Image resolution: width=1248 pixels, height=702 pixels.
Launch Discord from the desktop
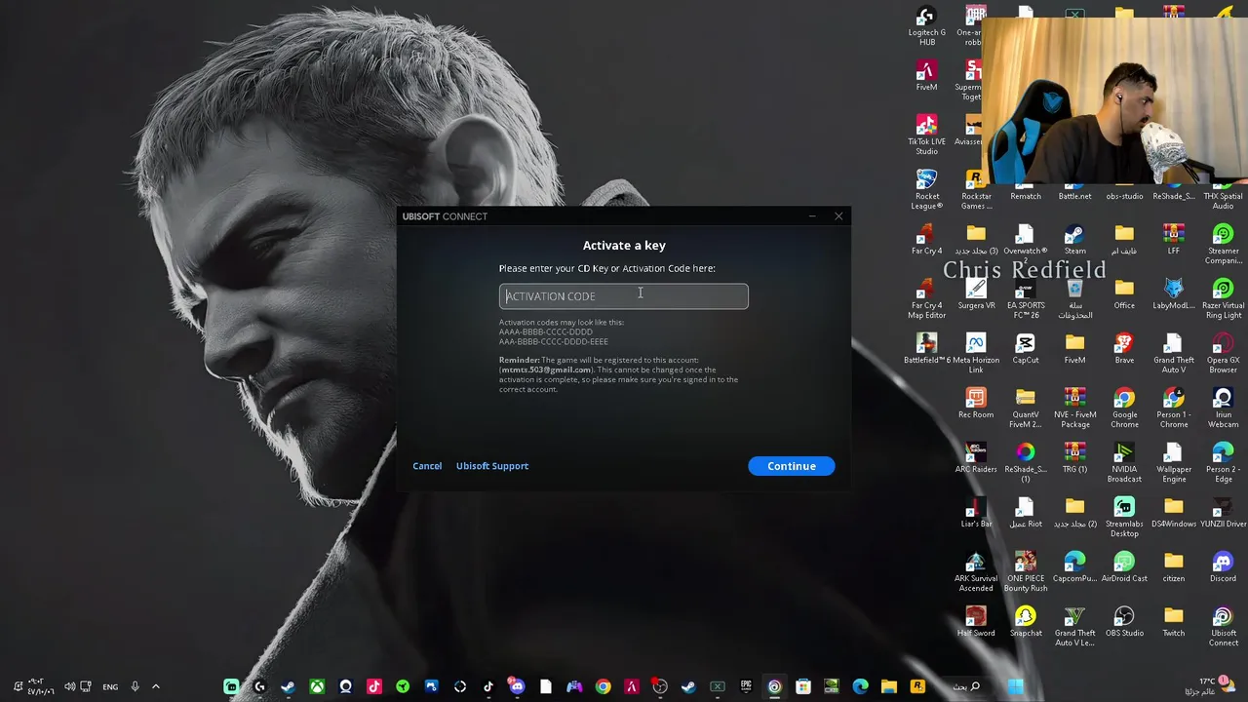(x=1223, y=567)
